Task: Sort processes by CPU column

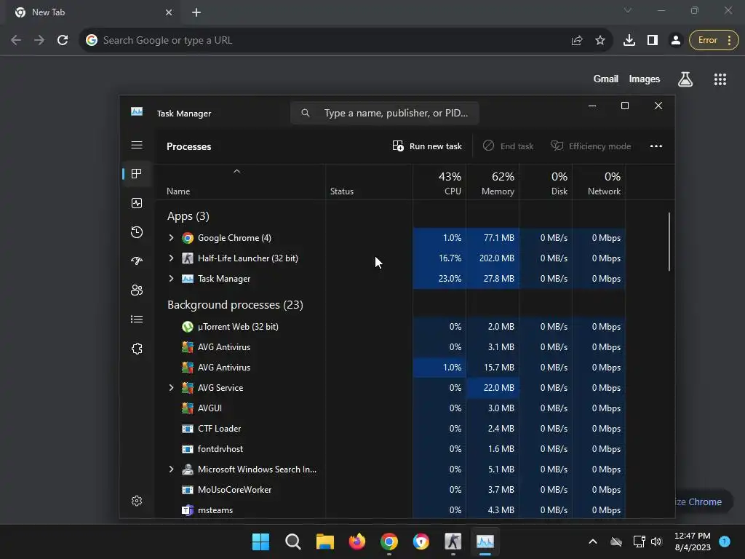Action: 439,183
